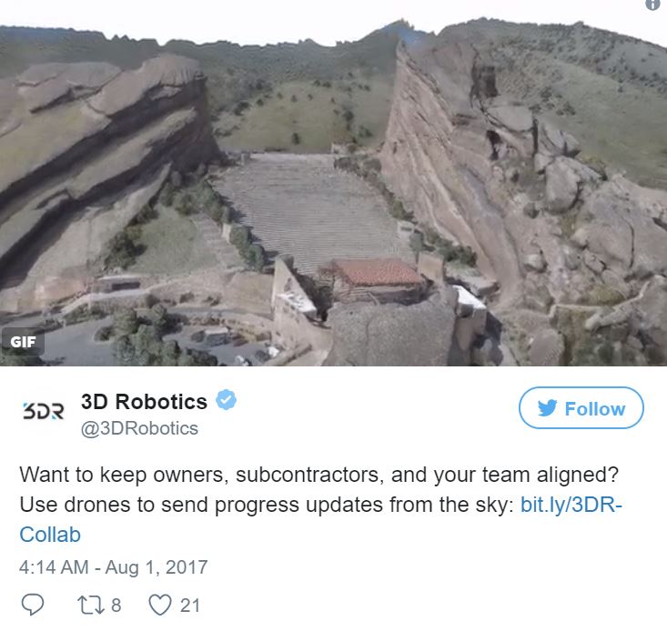Viewport: 667px width, 631px height.
Task: Click the 'Want to keep owners' sentence
Action: pyautogui.click(x=318, y=475)
